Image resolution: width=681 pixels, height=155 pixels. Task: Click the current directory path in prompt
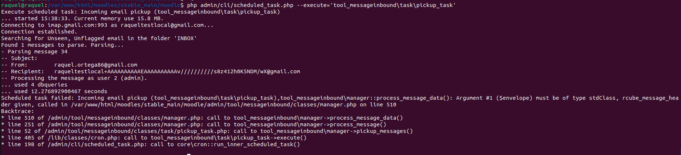114,5
